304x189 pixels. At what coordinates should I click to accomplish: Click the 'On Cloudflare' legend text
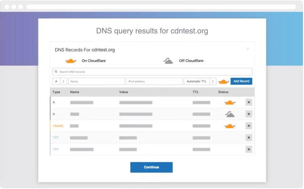tap(94, 61)
